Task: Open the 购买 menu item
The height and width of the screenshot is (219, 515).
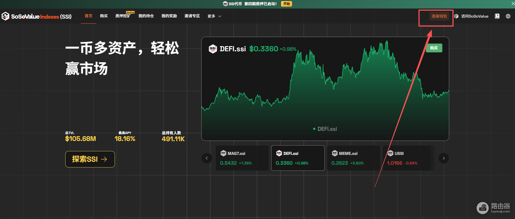Action: point(104,16)
